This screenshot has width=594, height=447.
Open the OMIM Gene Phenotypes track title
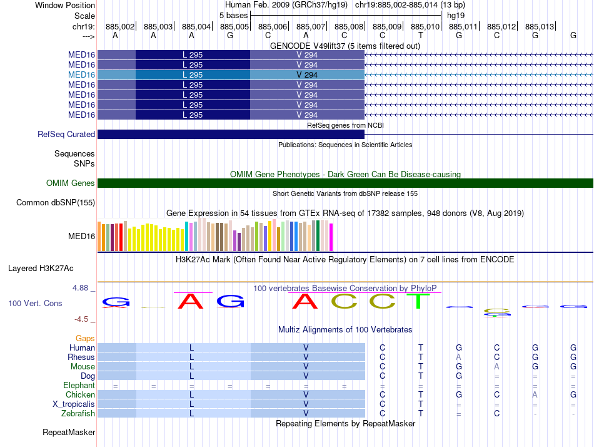pos(345,174)
